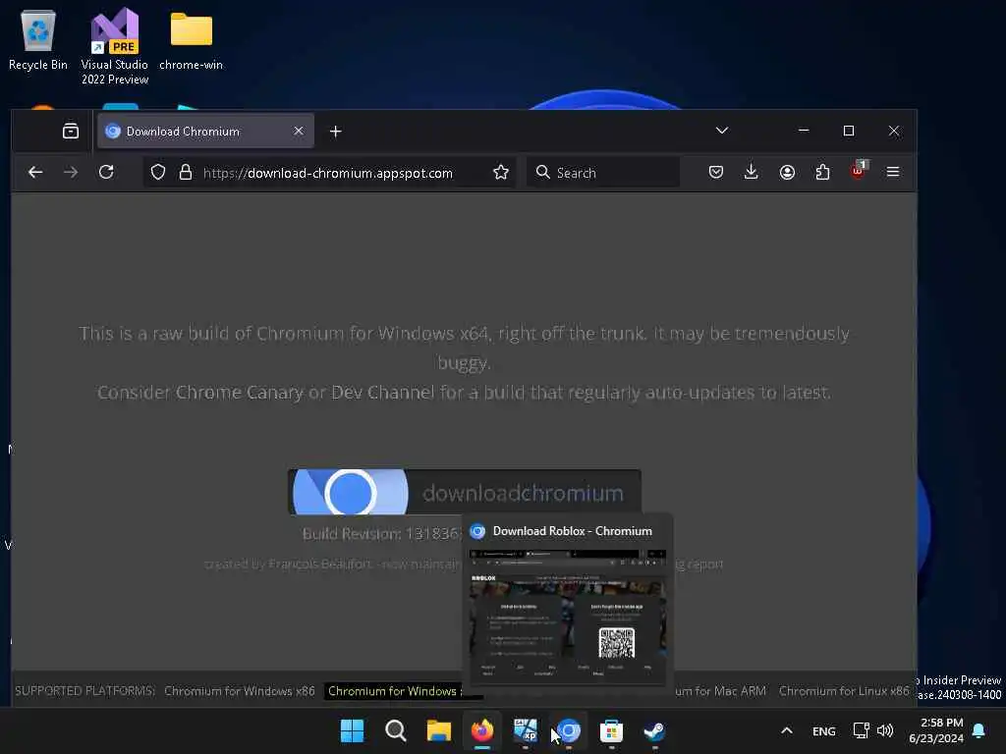Open tracking protection shield panel
This screenshot has height=754, width=1006.
[x=158, y=173]
